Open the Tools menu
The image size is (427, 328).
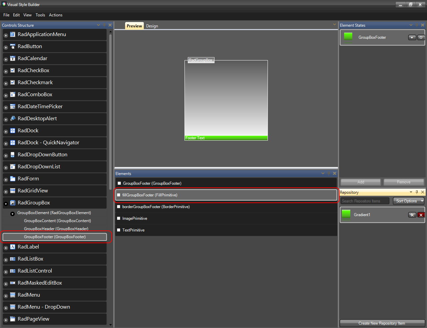[40, 15]
